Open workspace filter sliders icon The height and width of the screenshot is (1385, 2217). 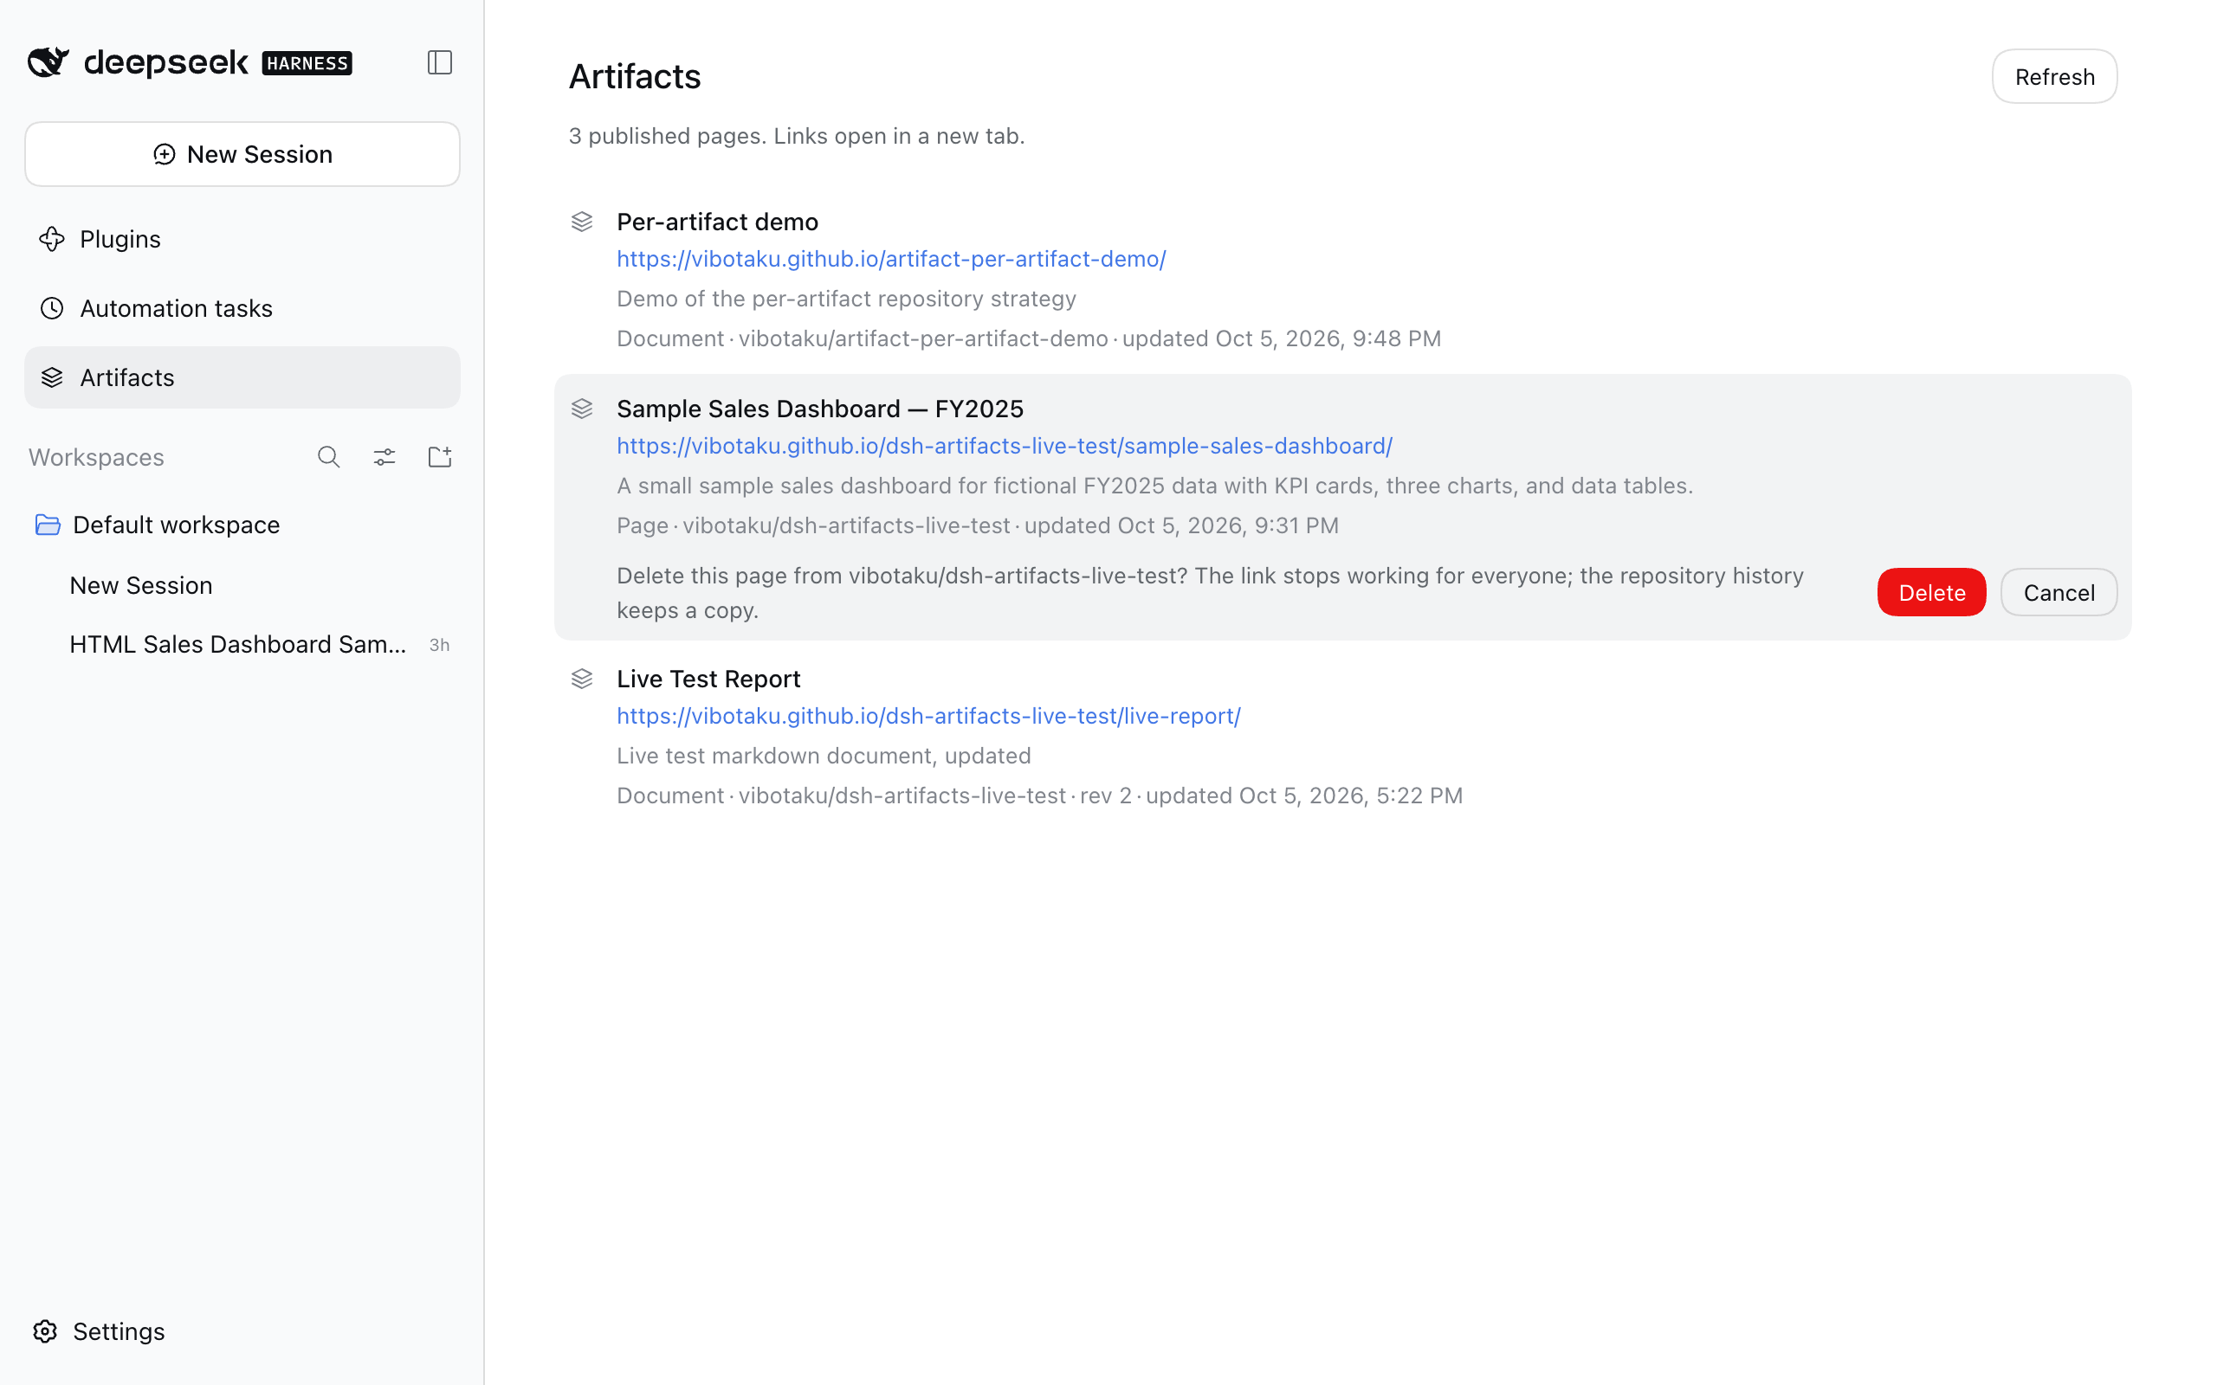(385, 457)
